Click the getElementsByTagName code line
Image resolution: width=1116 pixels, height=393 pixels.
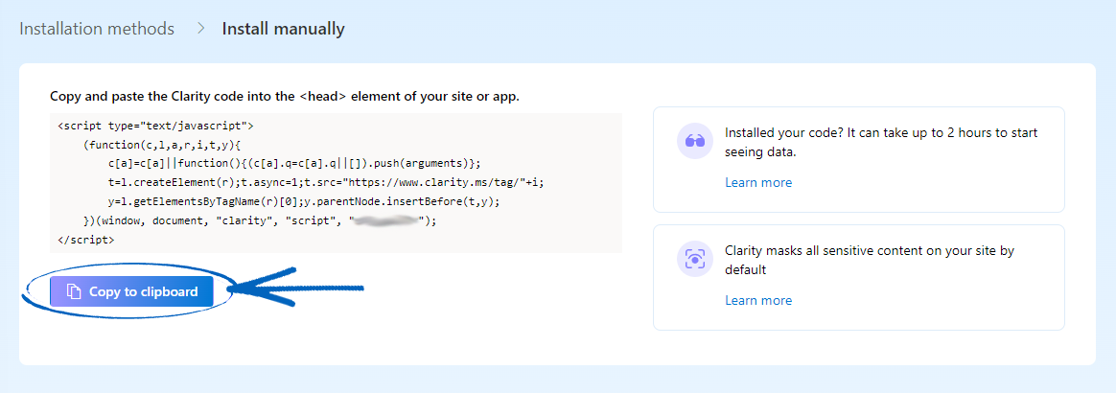pos(304,201)
